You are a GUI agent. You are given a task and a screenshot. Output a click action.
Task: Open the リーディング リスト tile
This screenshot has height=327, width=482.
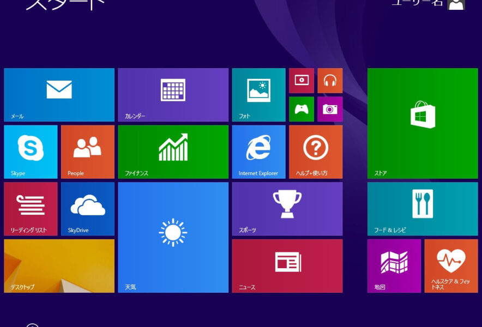point(31,209)
